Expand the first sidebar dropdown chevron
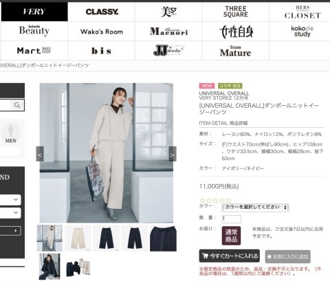The height and width of the screenshot is (281, 330). pyautogui.click(x=16, y=199)
